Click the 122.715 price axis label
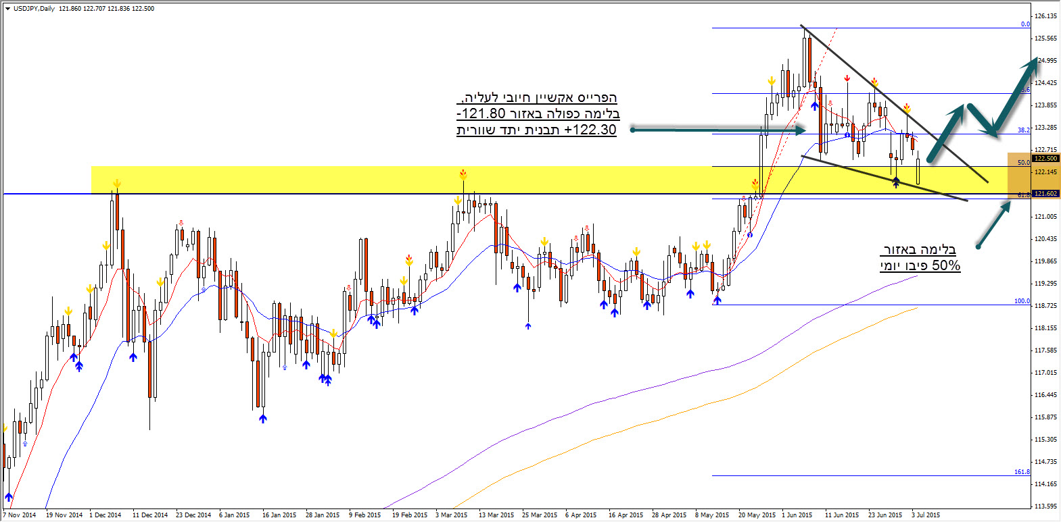This screenshot has width=1061, height=522. point(1045,149)
